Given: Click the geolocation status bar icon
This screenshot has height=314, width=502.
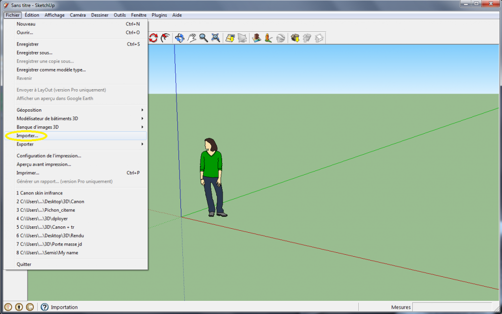Looking at the screenshot, I should point(8,307).
